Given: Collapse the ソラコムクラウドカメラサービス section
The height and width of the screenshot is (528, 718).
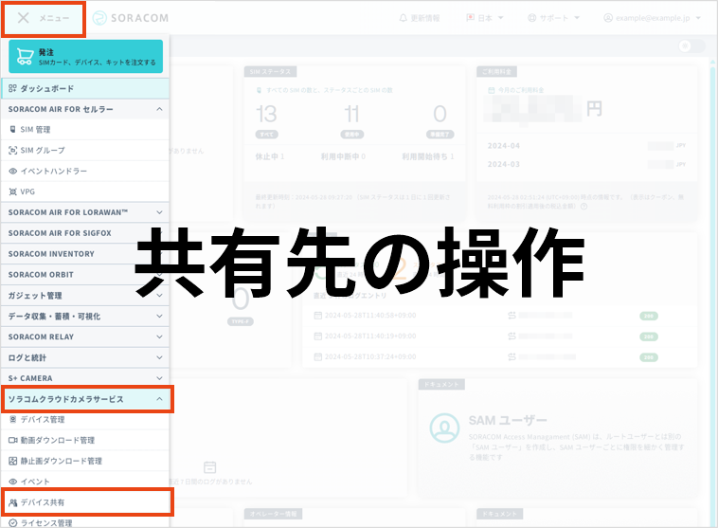Looking at the screenshot, I should click(x=159, y=399).
